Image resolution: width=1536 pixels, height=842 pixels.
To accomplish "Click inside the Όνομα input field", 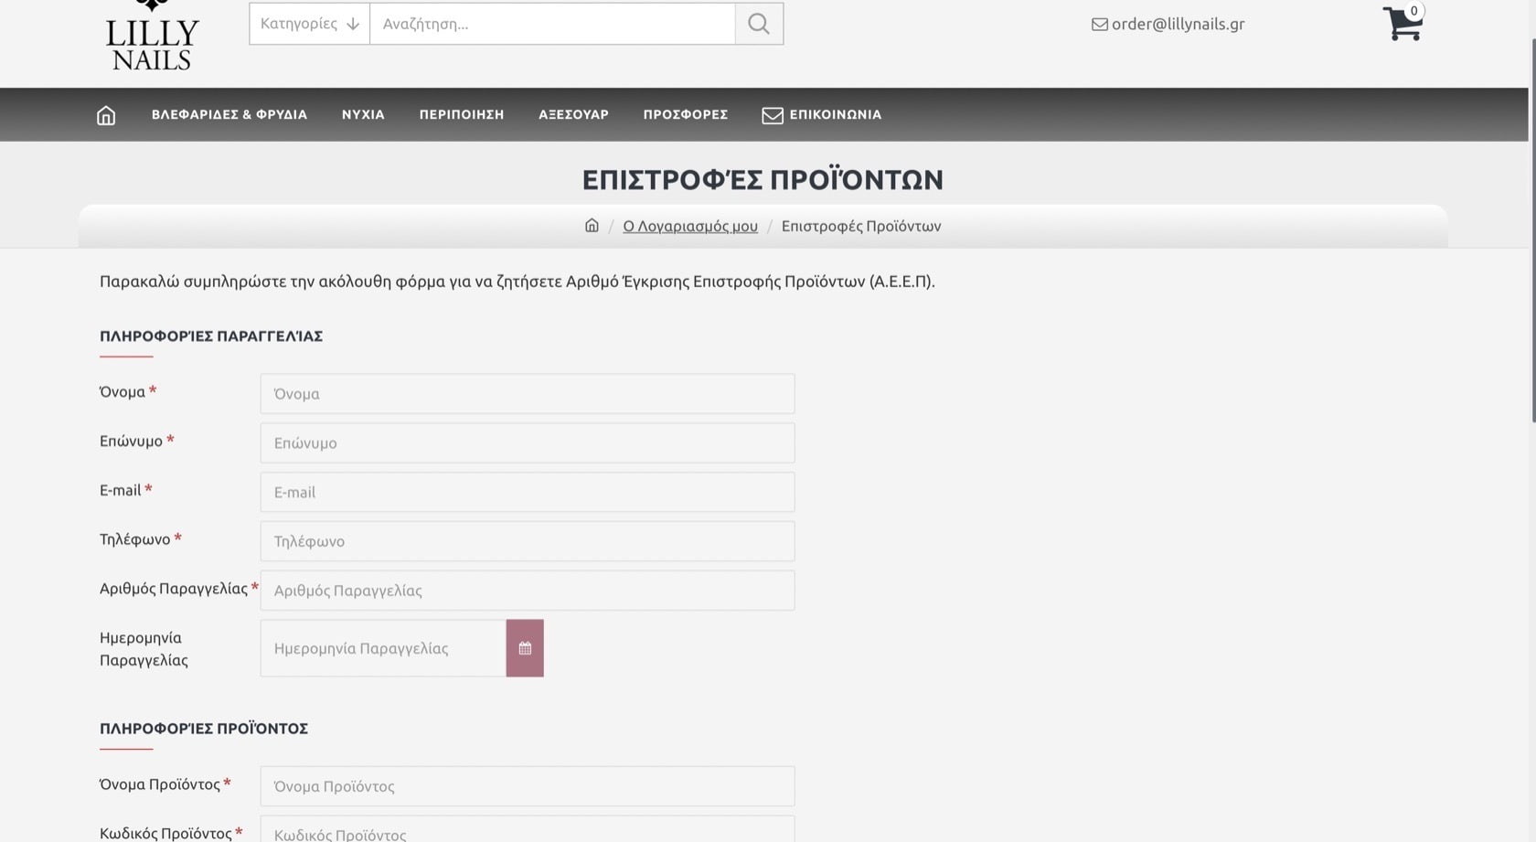I will coord(527,393).
